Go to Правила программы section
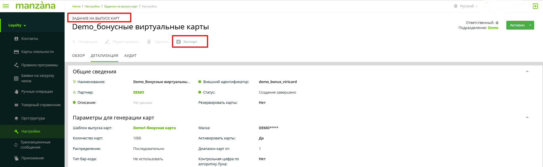Screen dimensions: 543x167 pyautogui.click(x=39, y=65)
